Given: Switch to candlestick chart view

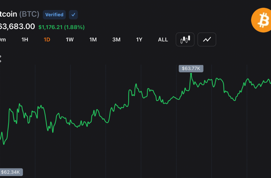Looking at the screenshot, I should 185,39.
